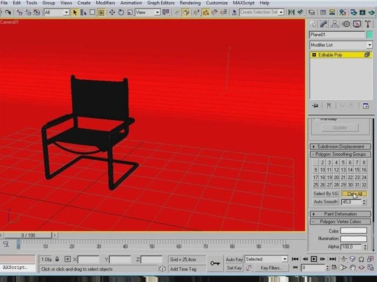
Task: Open the Create command panel tab
Action: pos(313,24)
